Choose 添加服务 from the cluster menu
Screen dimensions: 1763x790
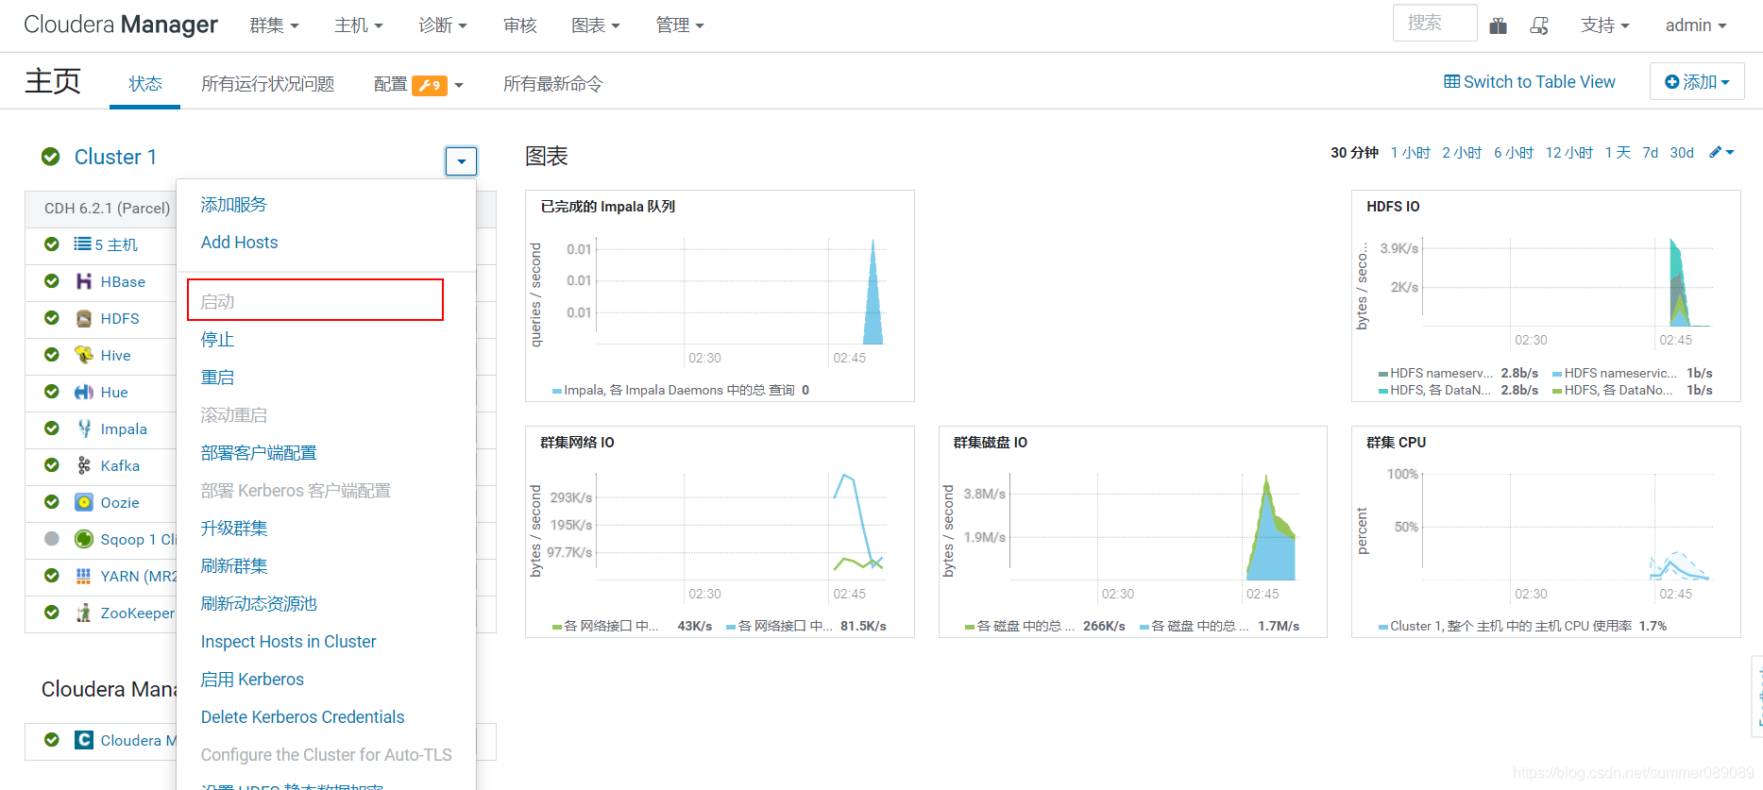tap(234, 205)
